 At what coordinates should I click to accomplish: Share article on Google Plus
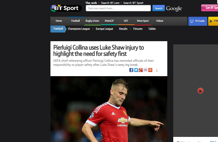point(141,70)
